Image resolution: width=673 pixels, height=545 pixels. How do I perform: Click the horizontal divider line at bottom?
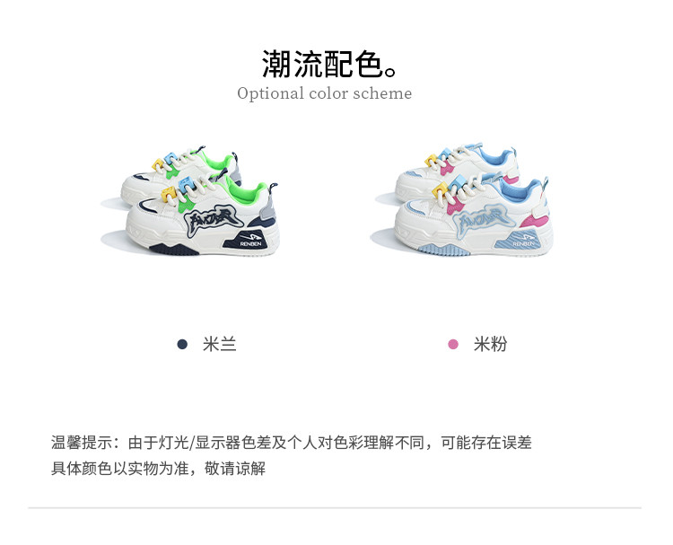point(335,507)
